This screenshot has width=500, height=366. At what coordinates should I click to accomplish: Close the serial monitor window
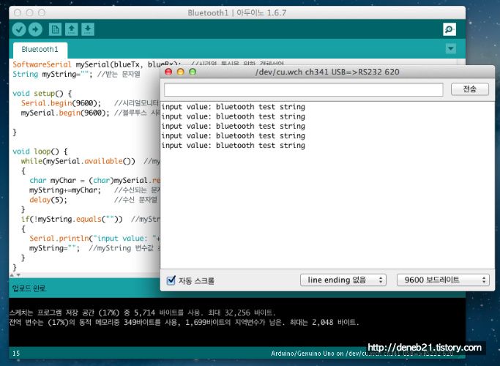click(x=168, y=72)
